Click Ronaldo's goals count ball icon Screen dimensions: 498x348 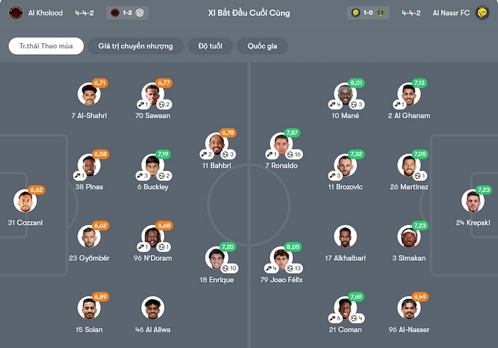(290, 154)
